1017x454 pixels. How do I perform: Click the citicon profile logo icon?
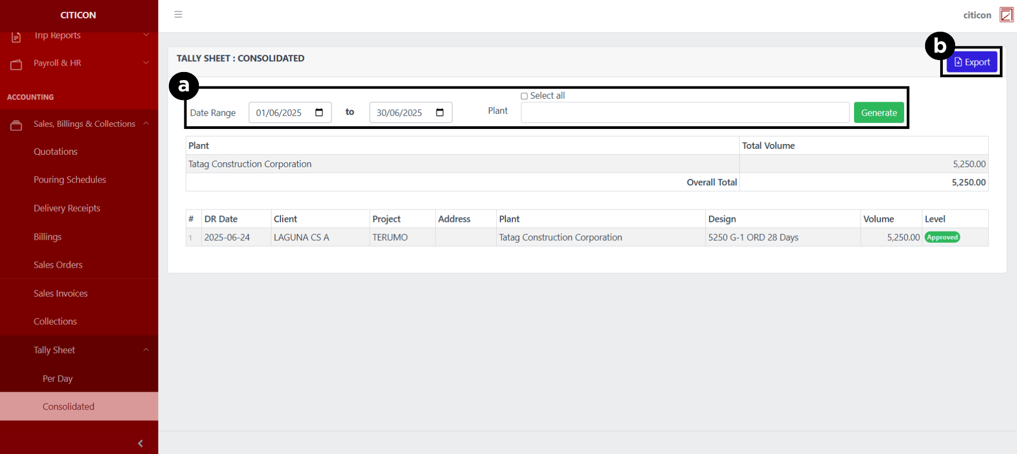pyautogui.click(x=1006, y=15)
